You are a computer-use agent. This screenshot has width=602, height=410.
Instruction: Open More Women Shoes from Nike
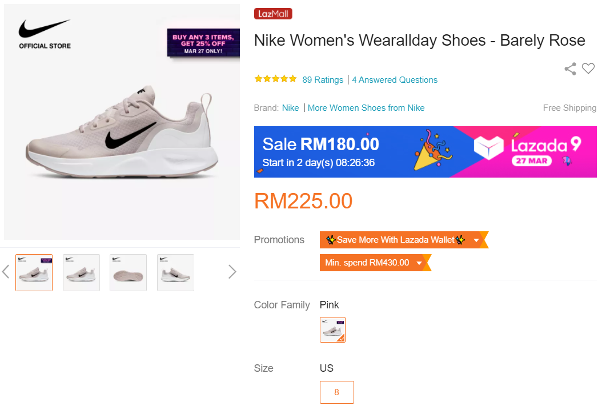(x=366, y=108)
